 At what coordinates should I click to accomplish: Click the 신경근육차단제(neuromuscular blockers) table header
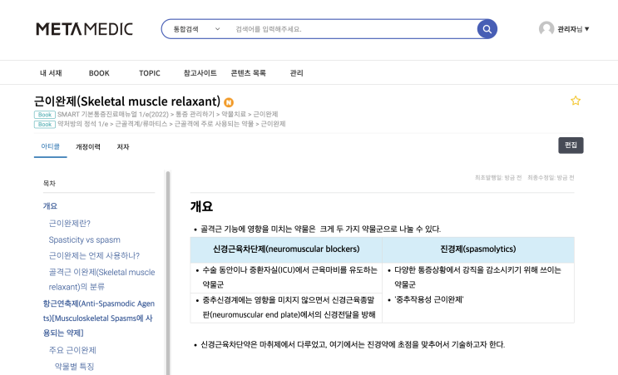click(286, 249)
